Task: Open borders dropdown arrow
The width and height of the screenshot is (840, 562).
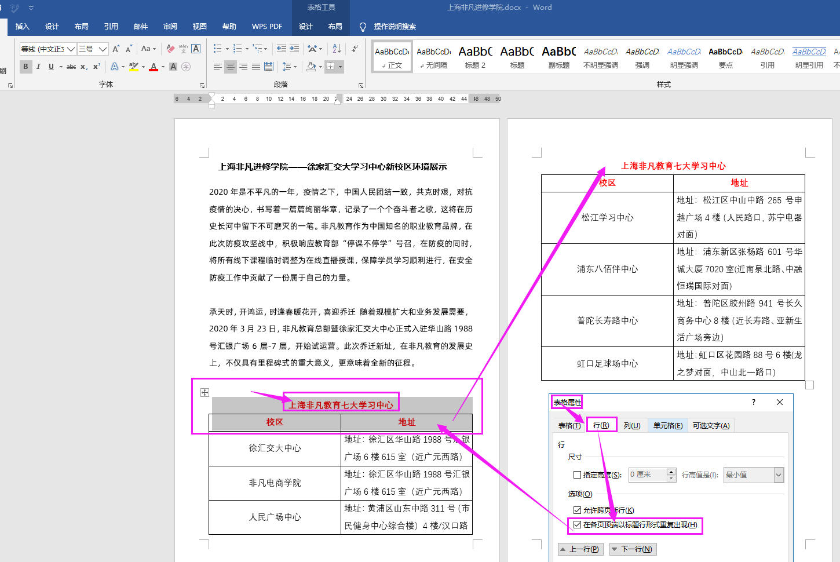Action: [340, 67]
